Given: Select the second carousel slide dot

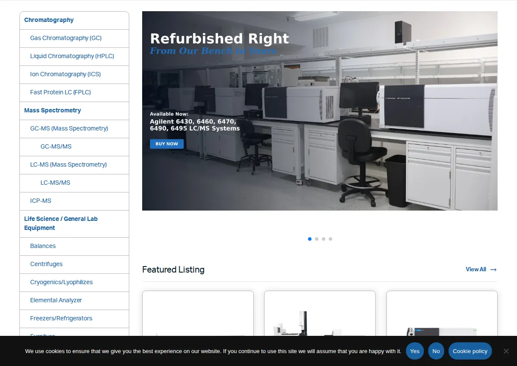Looking at the screenshot, I should [317, 239].
